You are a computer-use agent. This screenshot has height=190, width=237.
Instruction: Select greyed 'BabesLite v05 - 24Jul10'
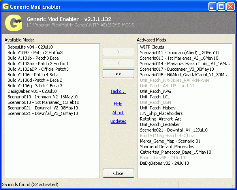pos(162,158)
